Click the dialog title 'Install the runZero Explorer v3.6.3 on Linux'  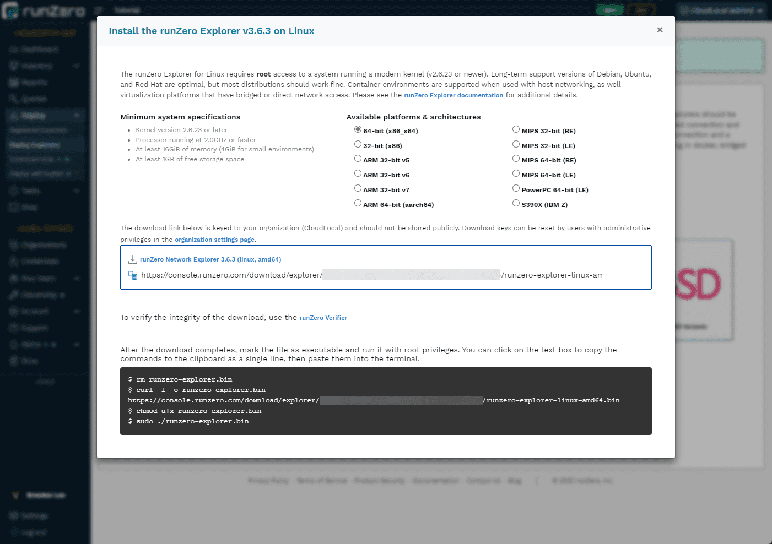[x=212, y=31]
